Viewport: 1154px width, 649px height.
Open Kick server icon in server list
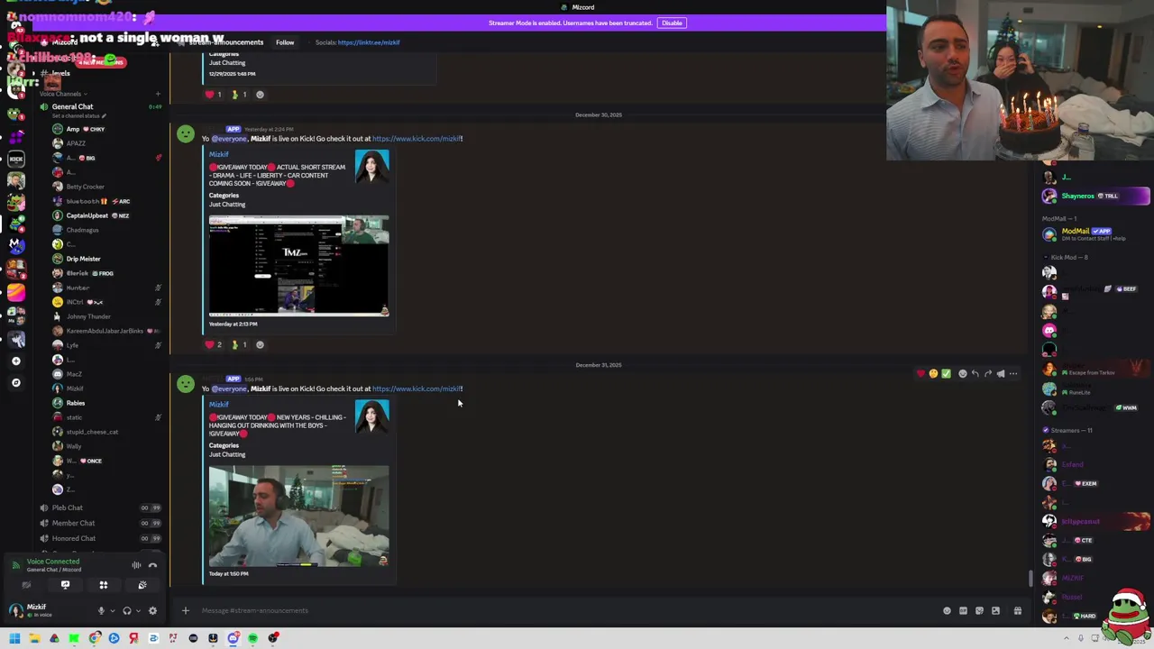pos(15,159)
